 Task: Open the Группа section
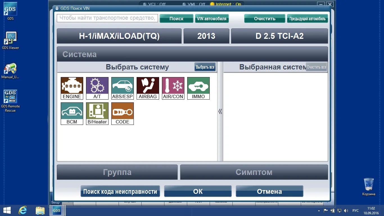117,172
